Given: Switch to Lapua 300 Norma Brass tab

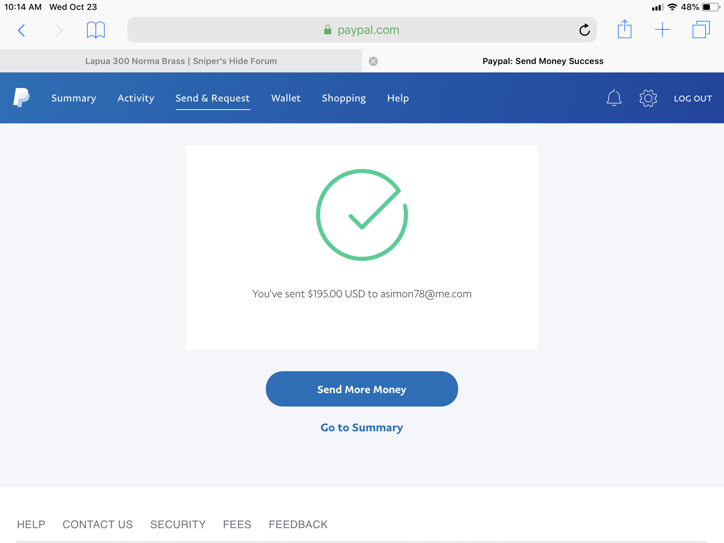Looking at the screenshot, I should (181, 61).
